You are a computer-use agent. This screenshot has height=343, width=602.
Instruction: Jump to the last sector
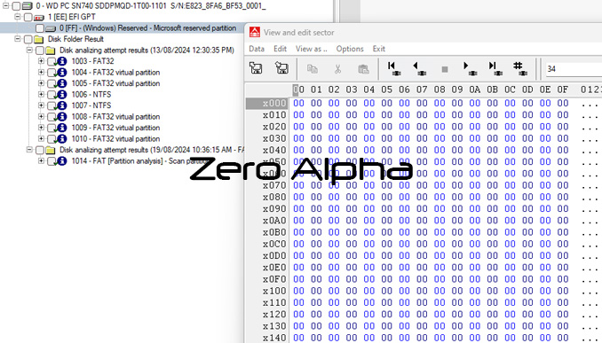(495, 68)
